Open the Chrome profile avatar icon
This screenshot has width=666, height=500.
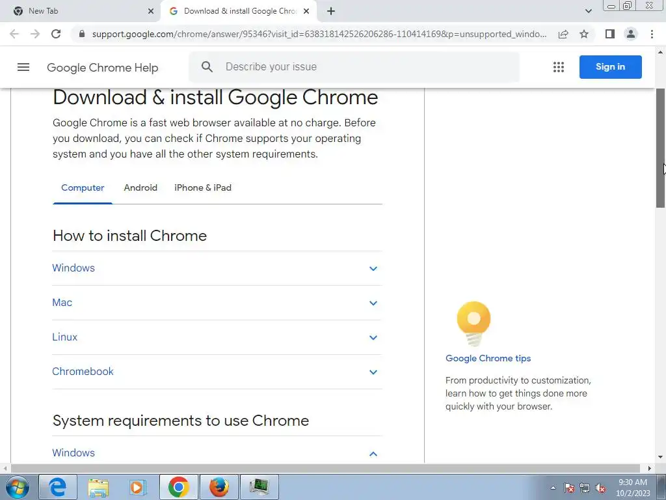631,34
